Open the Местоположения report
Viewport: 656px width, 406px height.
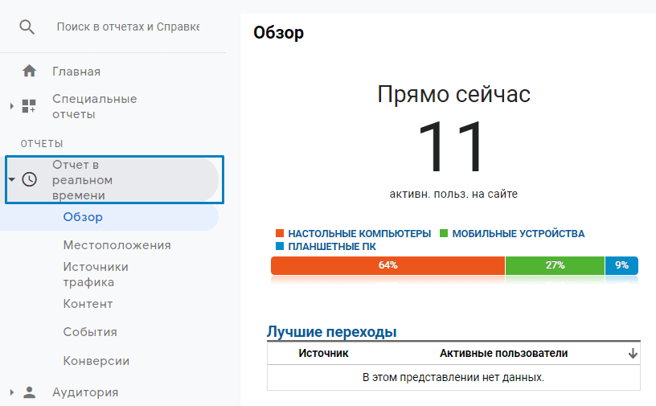(117, 245)
